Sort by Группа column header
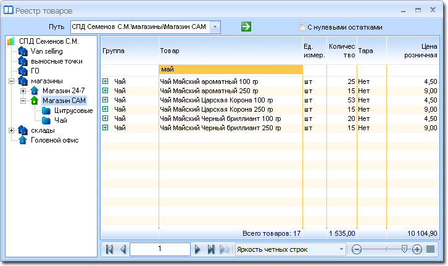The height and width of the screenshot is (266, 448). click(130, 51)
